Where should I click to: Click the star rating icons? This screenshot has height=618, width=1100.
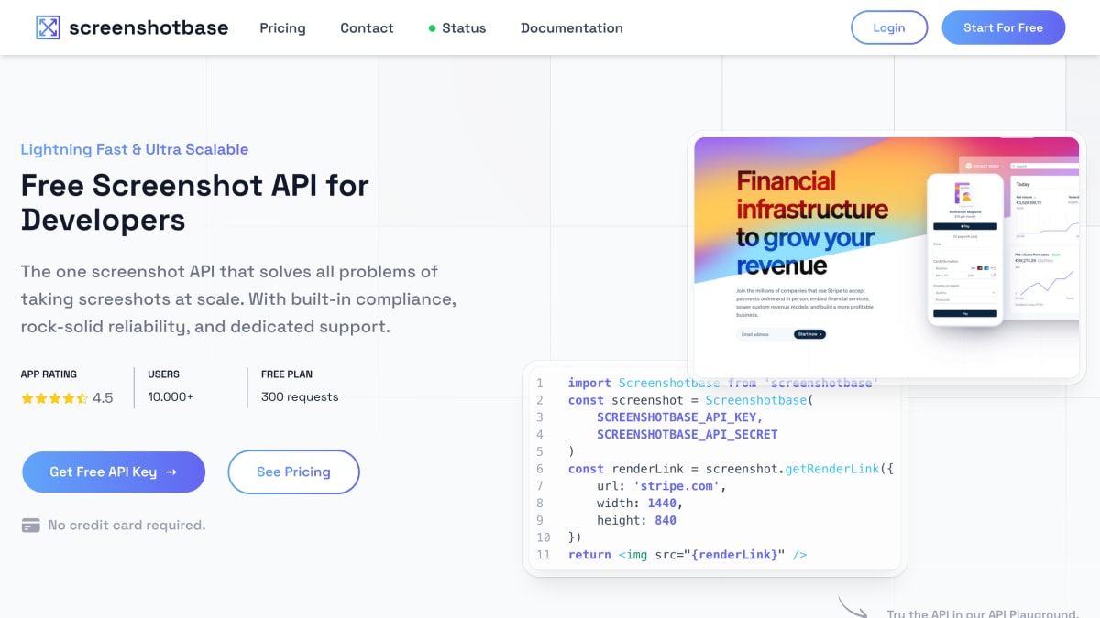coord(55,398)
